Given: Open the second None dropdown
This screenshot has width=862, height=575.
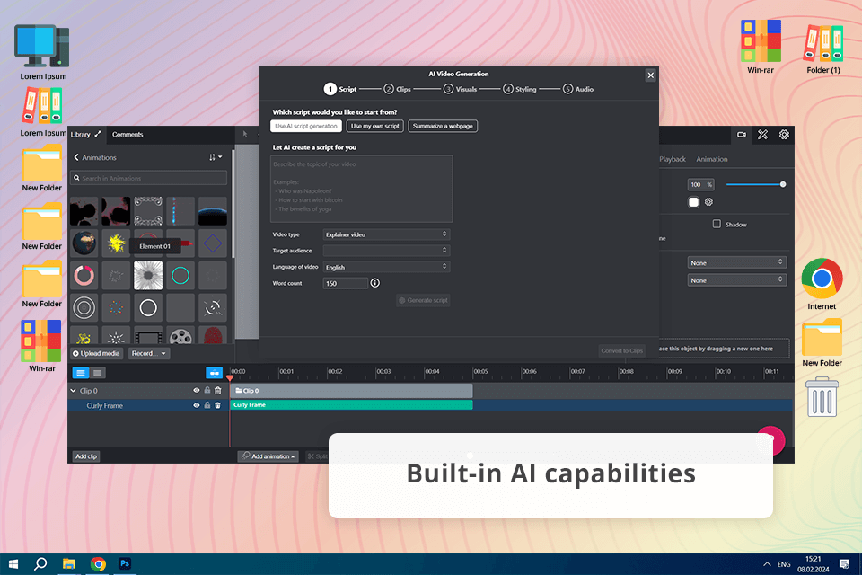Looking at the screenshot, I should coord(736,280).
